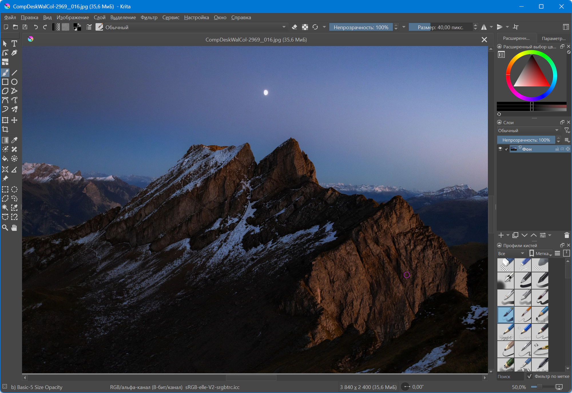
Task: Click the Поиск brush search field
Action: click(x=510, y=376)
